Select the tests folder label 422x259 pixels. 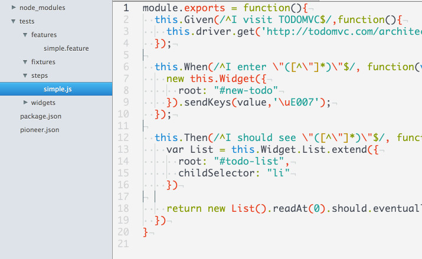27,21
